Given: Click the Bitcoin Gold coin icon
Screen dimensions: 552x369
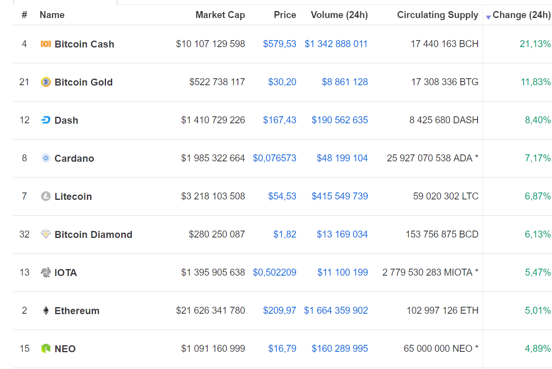Looking at the screenshot, I should click(x=46, y=82).
